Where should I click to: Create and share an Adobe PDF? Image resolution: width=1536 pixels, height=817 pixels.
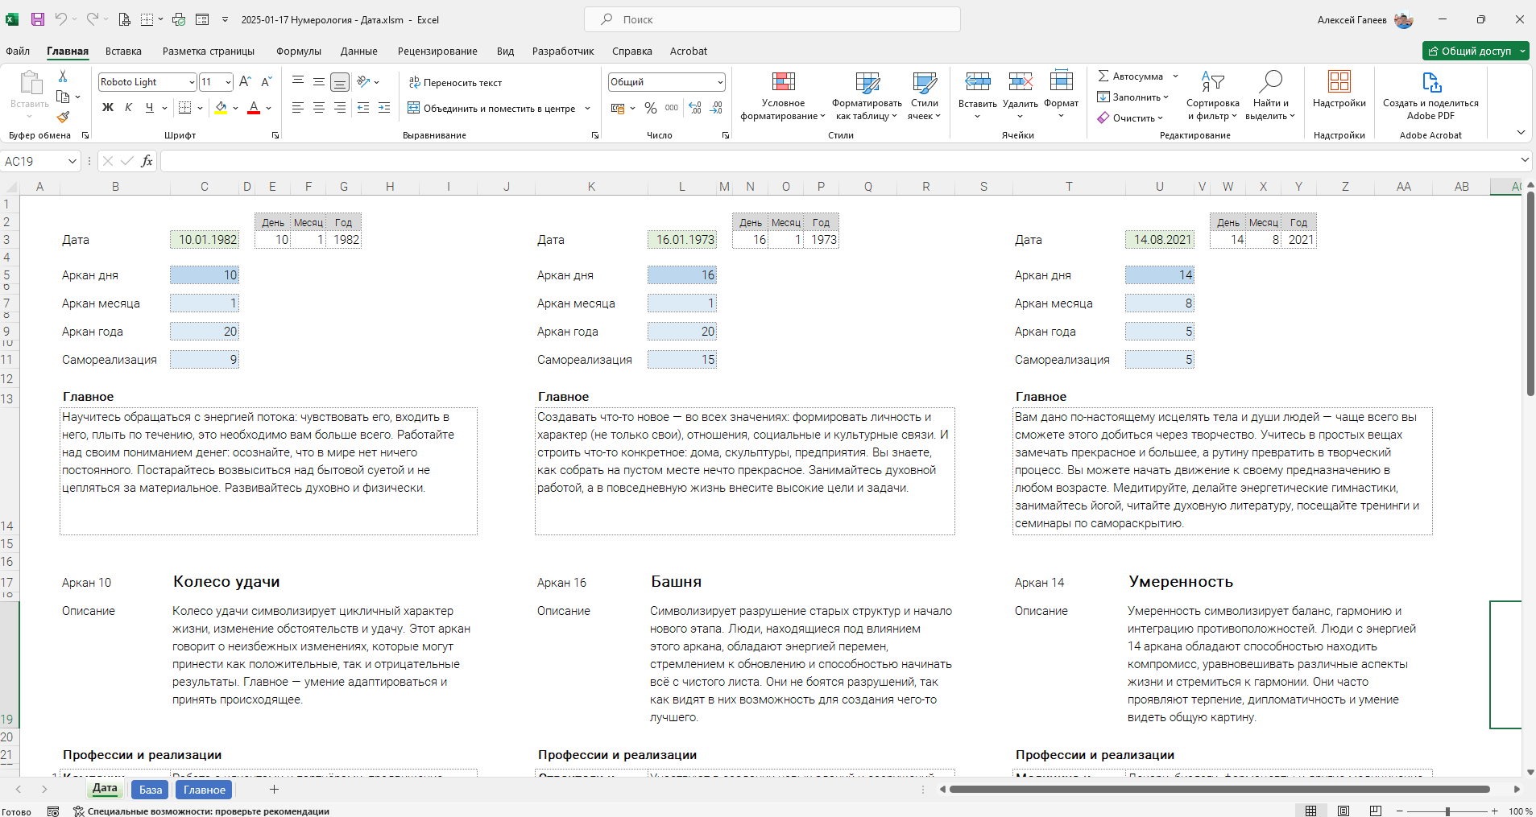[1430, 97]
